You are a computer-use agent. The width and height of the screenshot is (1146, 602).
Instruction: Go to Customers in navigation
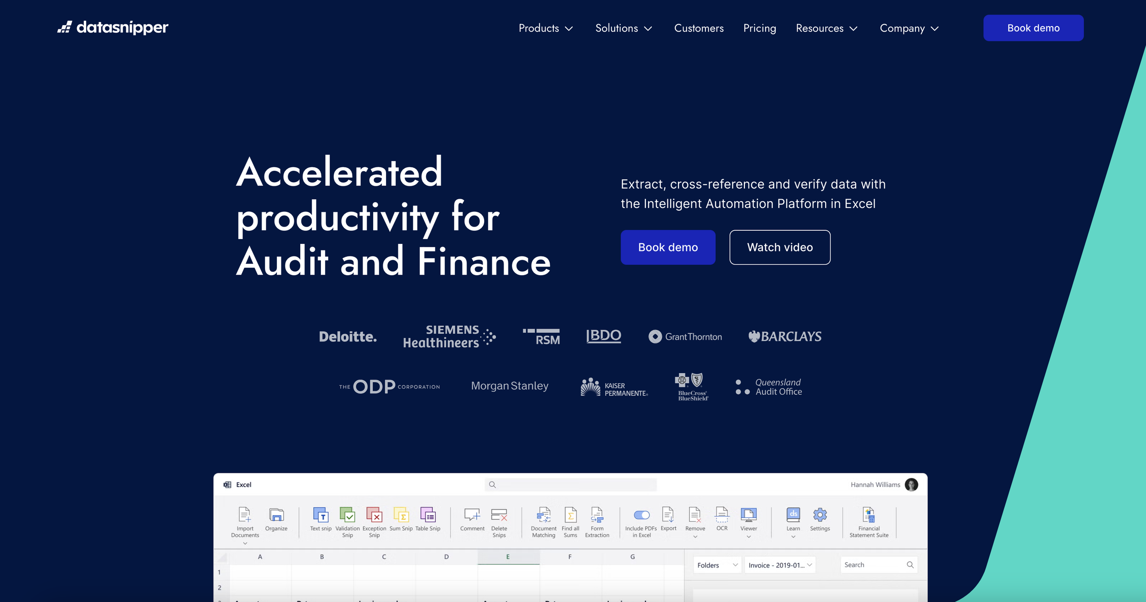pos(699,28)
